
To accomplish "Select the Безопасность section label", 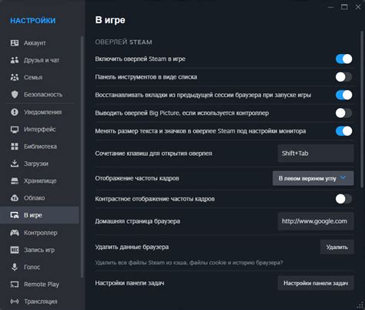I will click(x=43, y=94).
